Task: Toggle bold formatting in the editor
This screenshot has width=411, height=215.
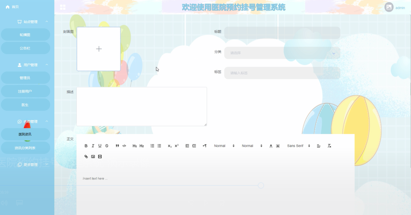Action: point(86,146)
